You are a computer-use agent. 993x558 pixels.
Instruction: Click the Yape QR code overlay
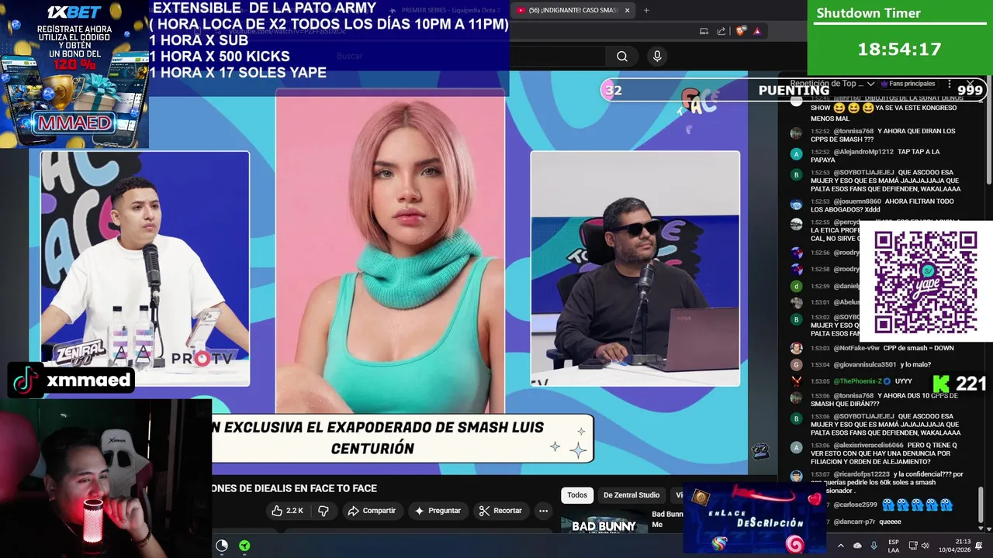pos(926,282)
